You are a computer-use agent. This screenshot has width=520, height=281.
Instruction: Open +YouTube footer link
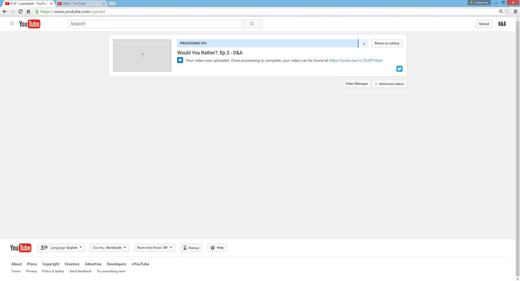140,264
